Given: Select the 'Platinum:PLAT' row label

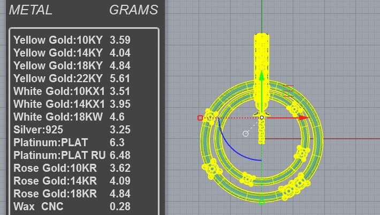Looking at the screenshot, I should pyautogui.click(x=51, y=142).
